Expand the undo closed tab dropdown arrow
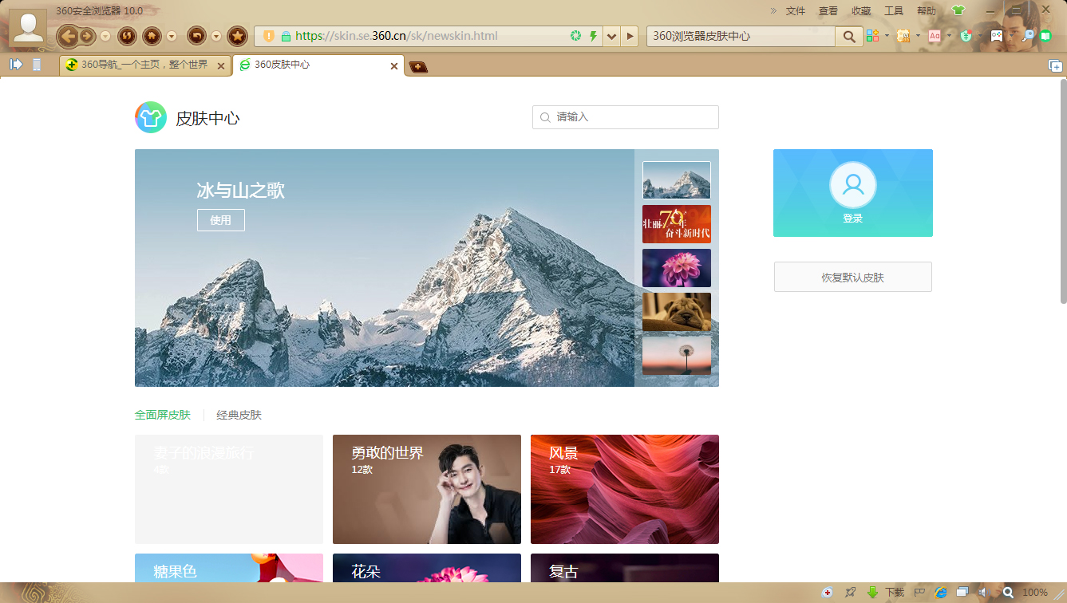1067x603 pixels. (x=216, y=36)
